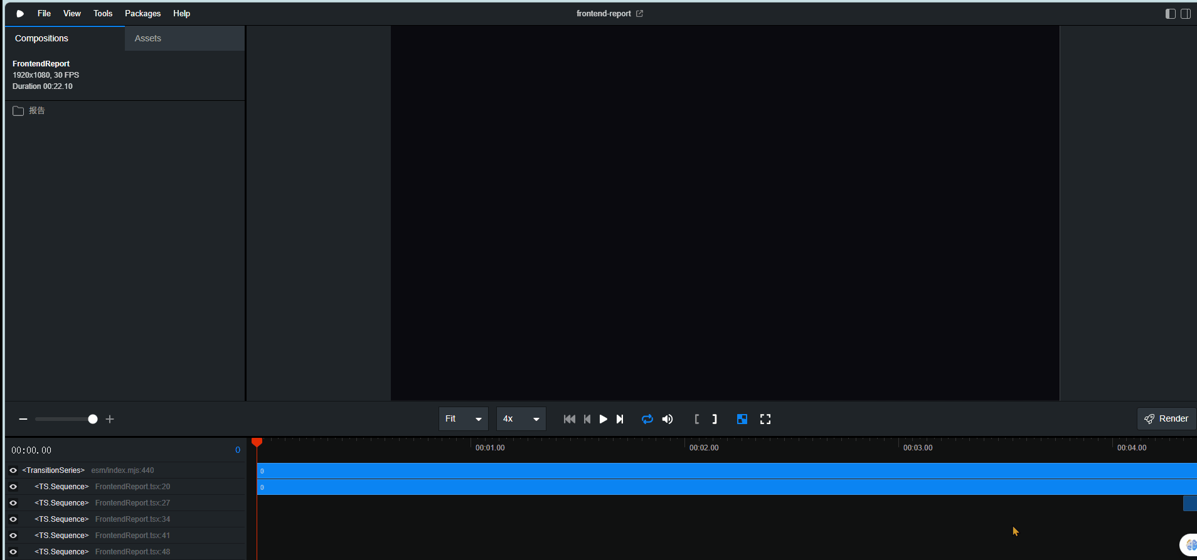
Task: Enter fullscreen preview mode
Action: point(765,419)
